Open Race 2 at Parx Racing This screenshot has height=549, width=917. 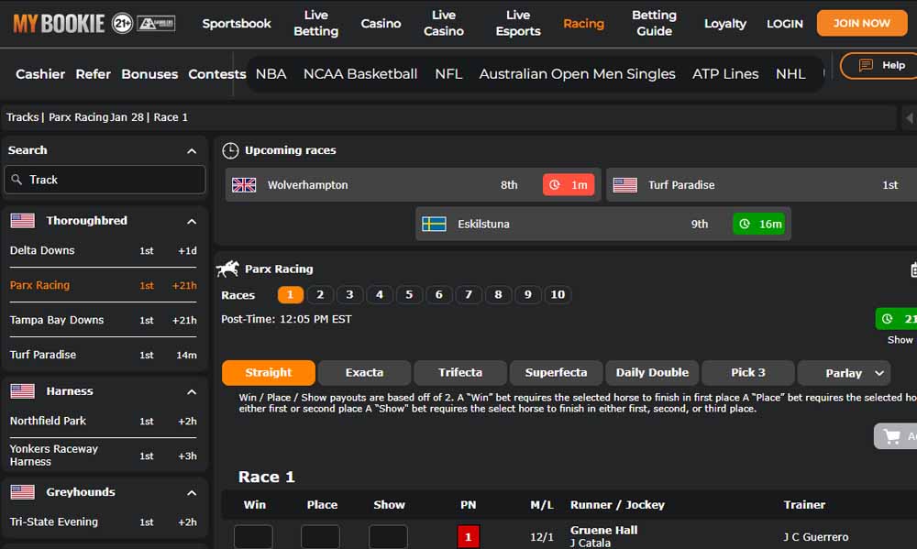click(x=320, y=294)
